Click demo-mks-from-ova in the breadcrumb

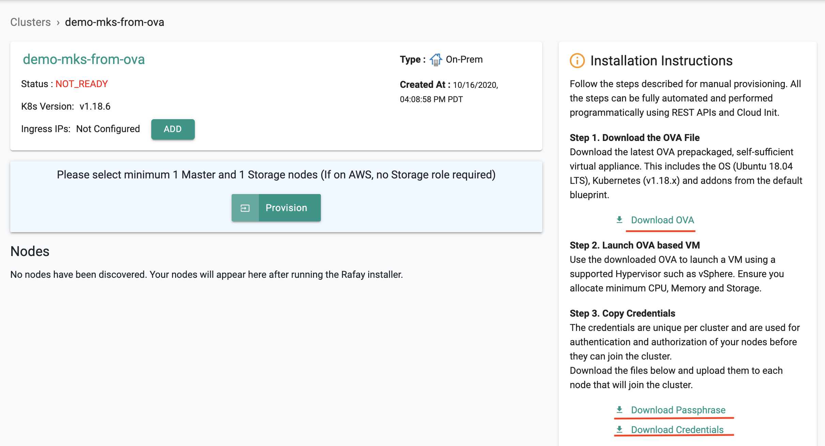point(114,22)
